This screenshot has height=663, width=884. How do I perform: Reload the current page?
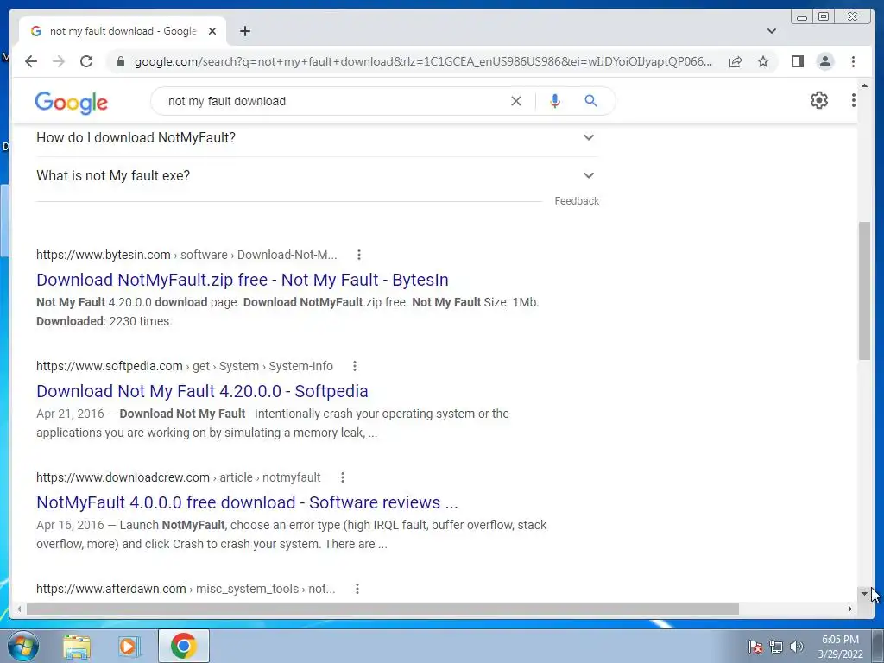tap(86, 61)
